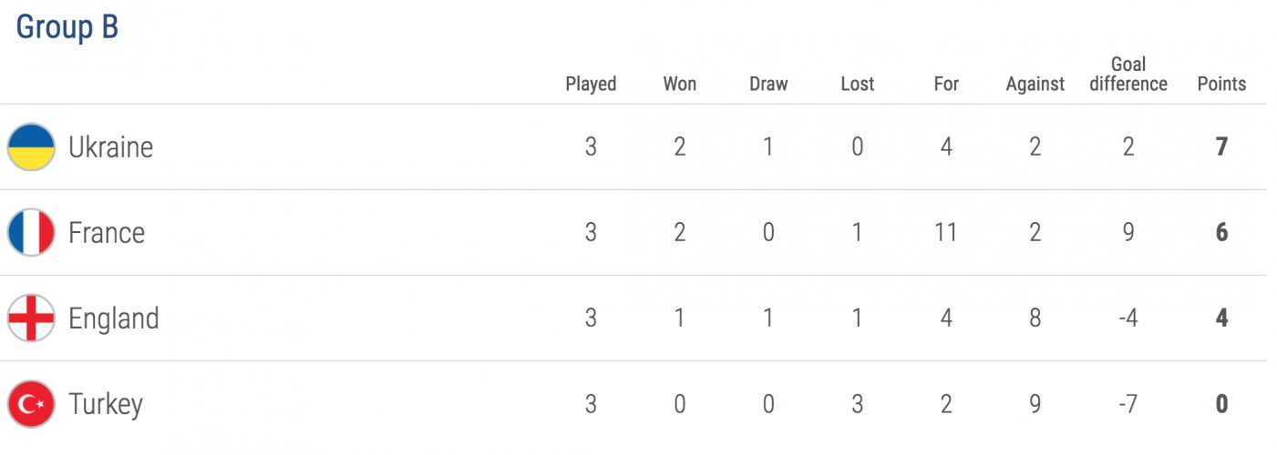Click the For column header

tap(946, 84)
